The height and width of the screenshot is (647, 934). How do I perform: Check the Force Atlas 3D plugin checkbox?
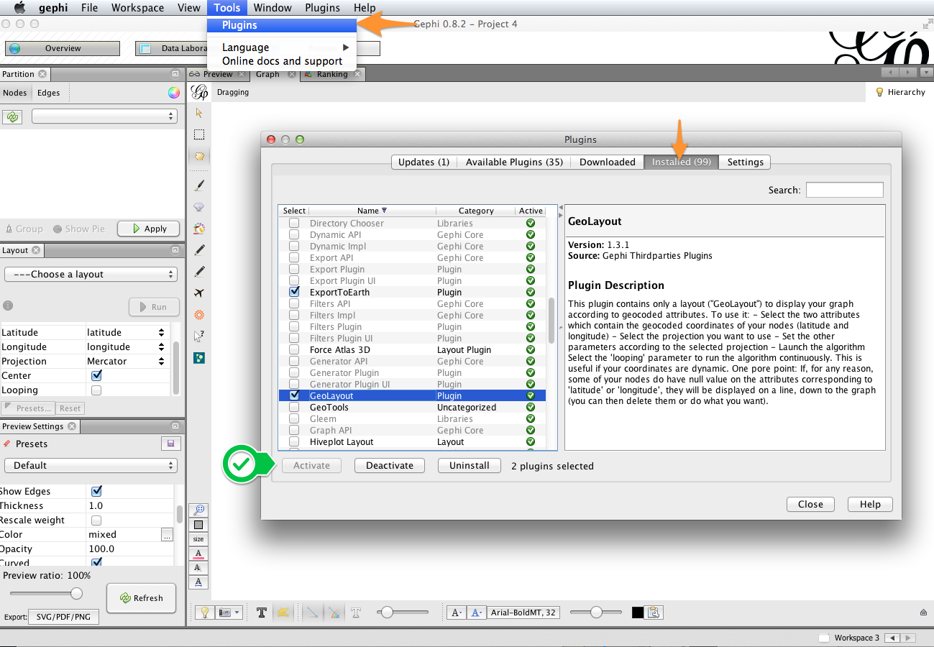tap(294, 349)
